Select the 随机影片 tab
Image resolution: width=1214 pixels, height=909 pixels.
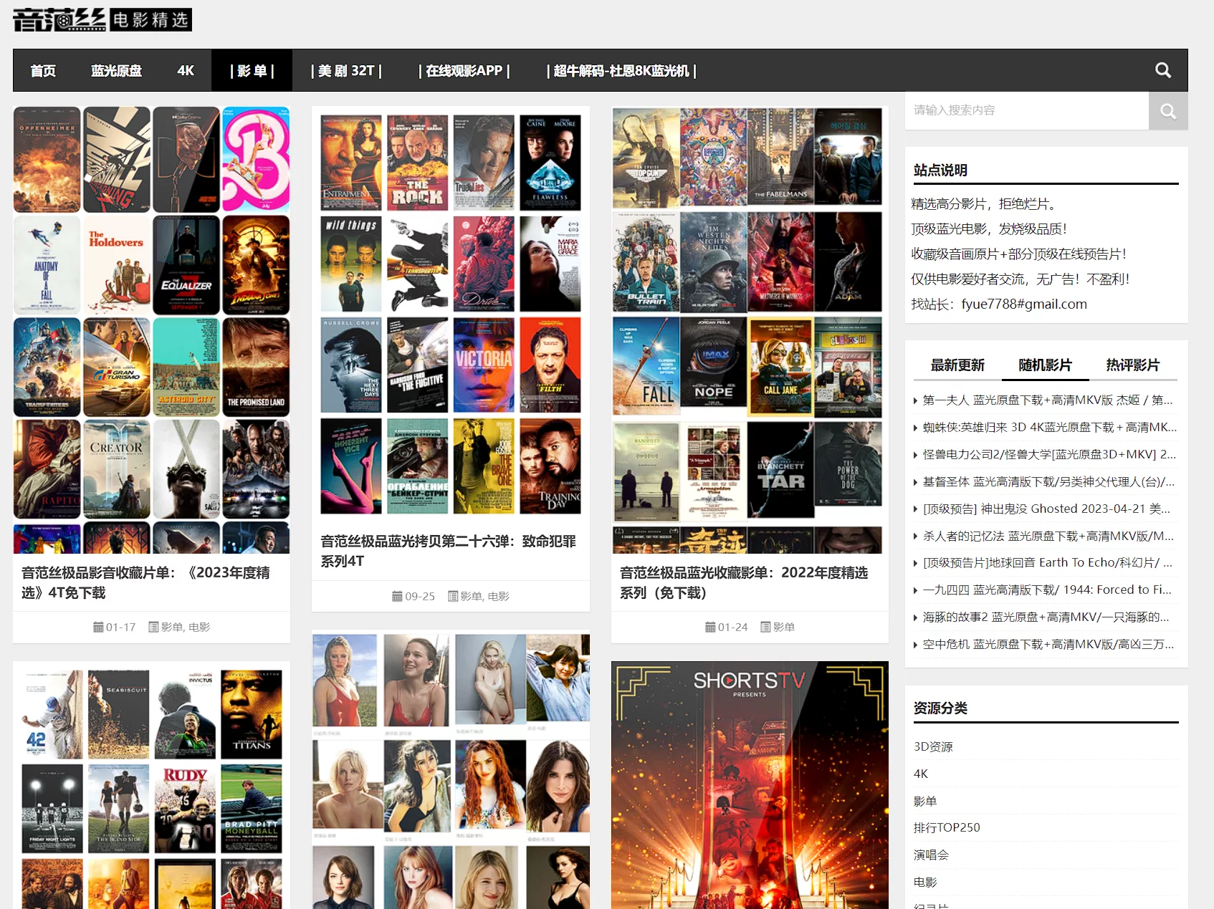click(1045, 365)
